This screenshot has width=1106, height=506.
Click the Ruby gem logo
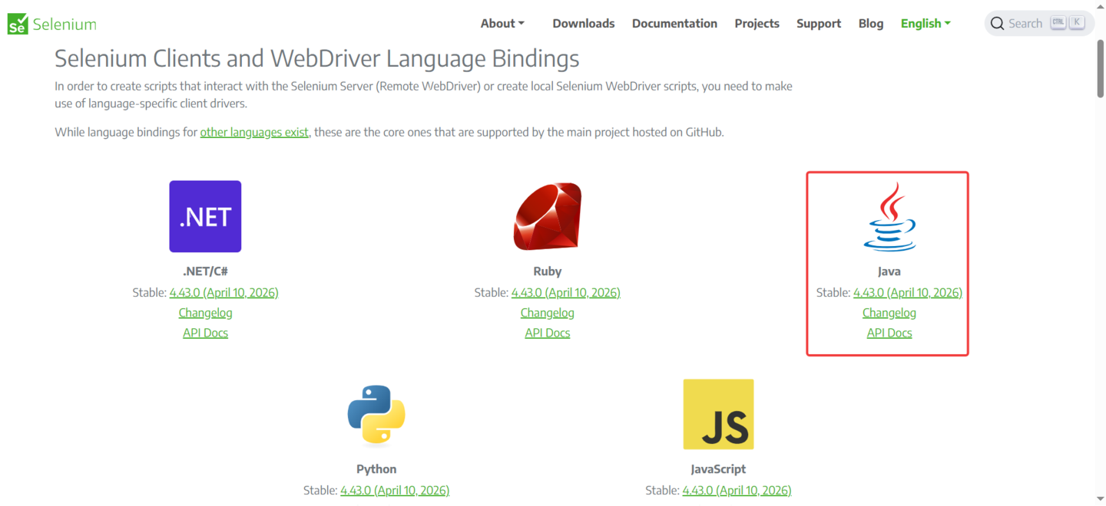[548, 216]
